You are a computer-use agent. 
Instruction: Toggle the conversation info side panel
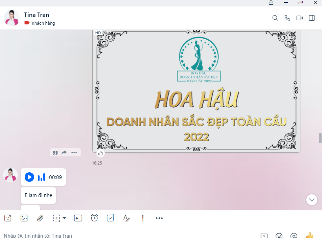[x=312, y=18]
